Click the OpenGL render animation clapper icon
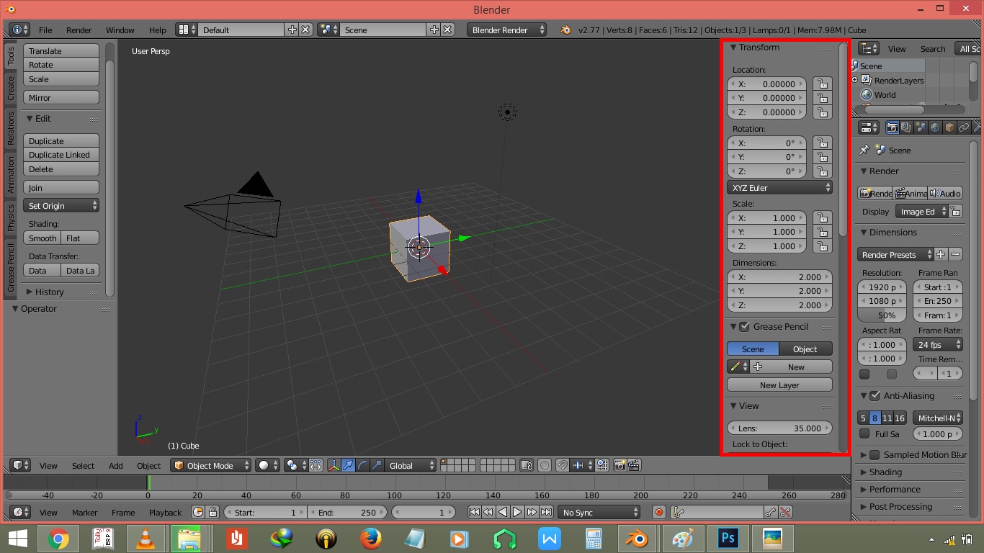 (635, 465)
